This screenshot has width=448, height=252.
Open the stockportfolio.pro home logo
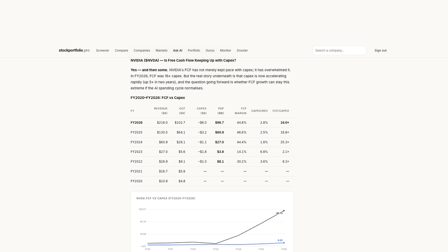74,50
